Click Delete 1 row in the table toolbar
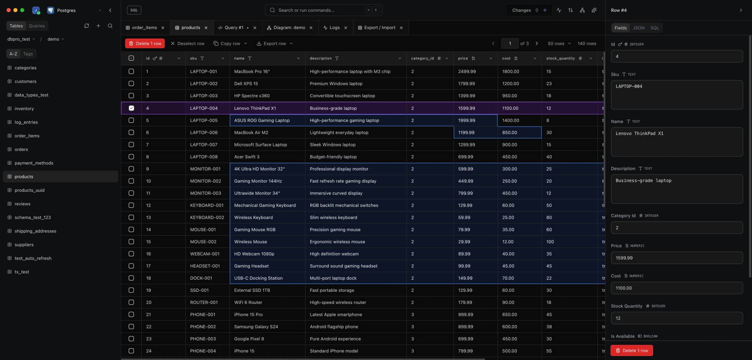The width and height of the screenshot is (752, 360). [145, 44]
